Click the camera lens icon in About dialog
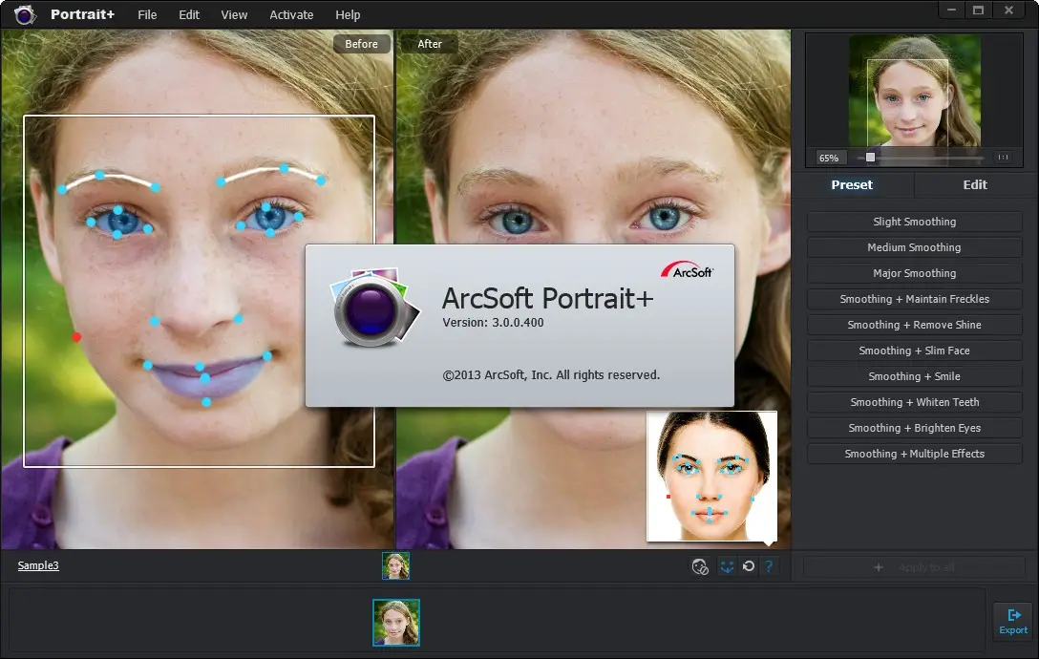This screenshot has height=659, width=1039. pyautogui.click(x=374, y=308)
